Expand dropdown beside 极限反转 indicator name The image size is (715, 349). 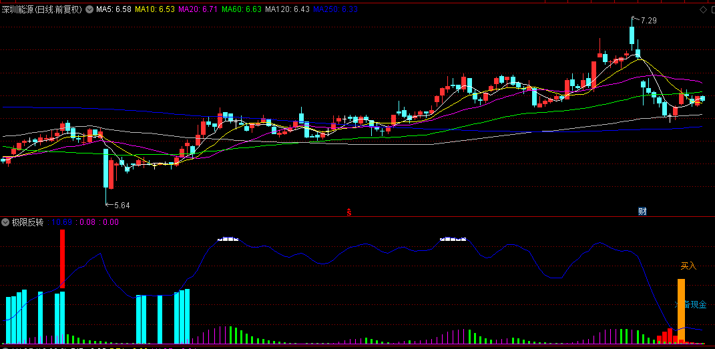coord(5,222)
